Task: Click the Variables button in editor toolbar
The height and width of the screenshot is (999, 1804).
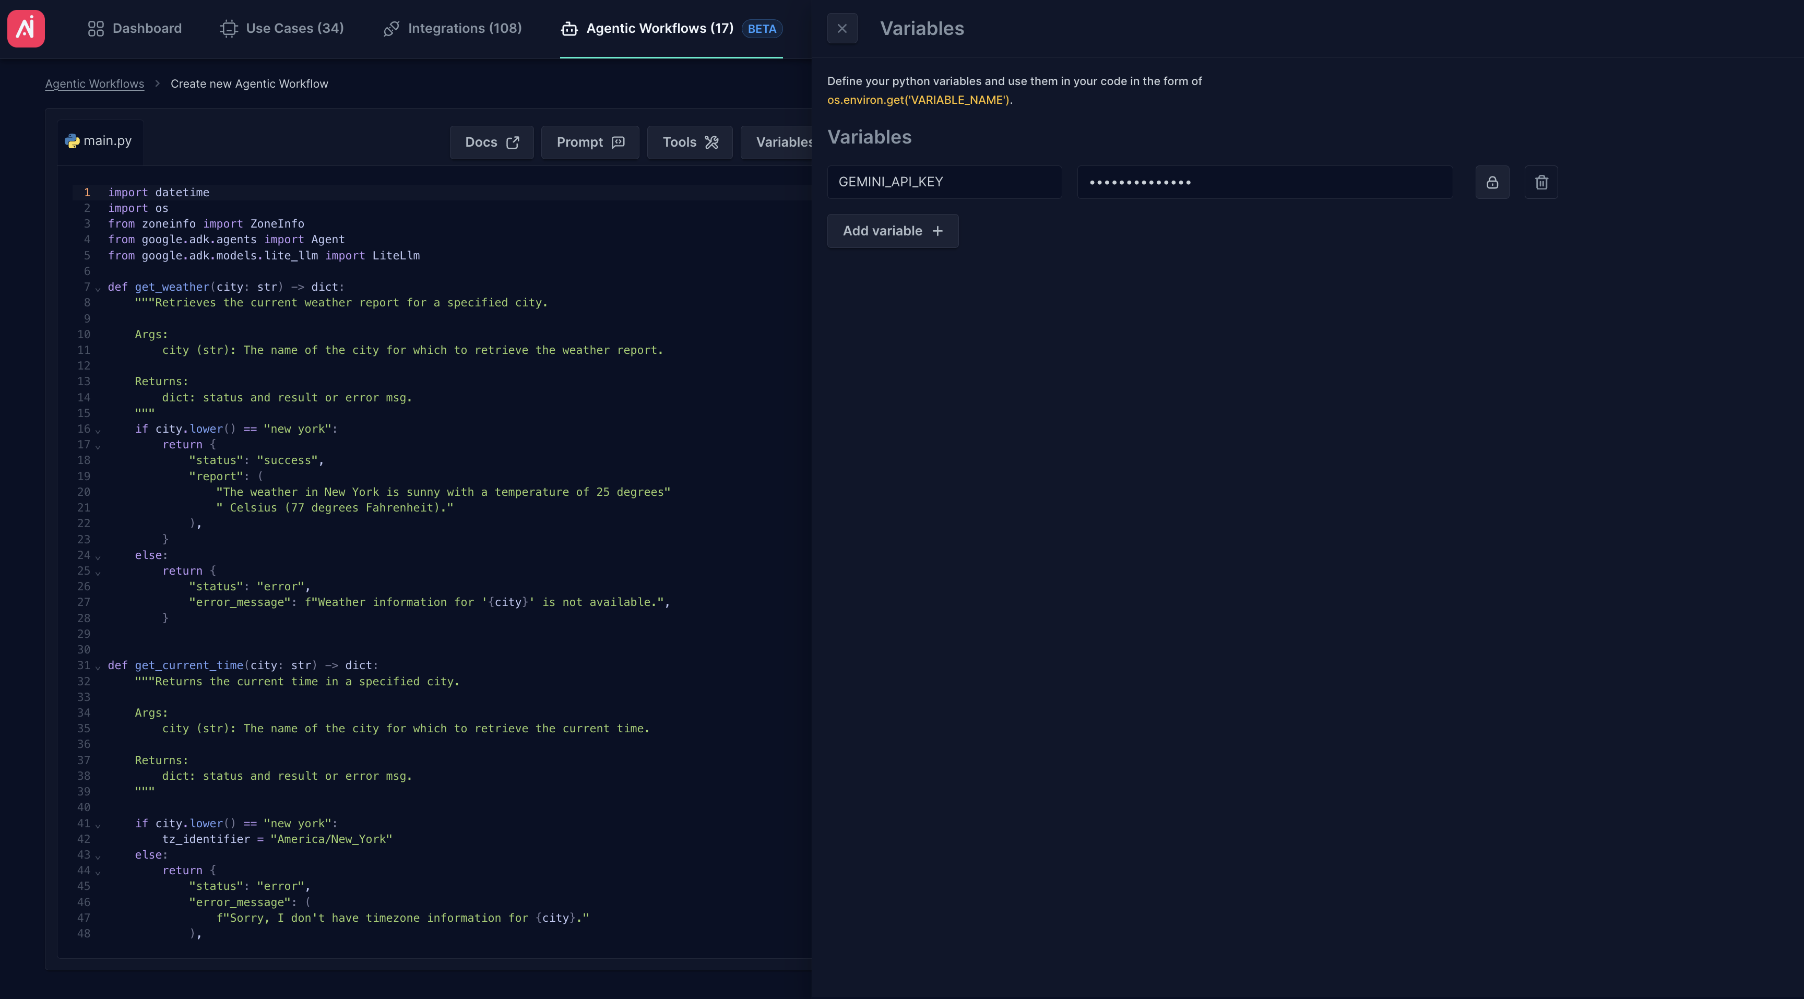Action: pos(777,142)
